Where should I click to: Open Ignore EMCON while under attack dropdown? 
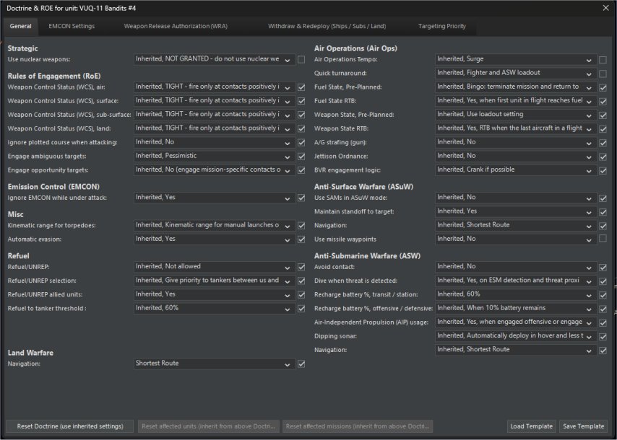[215, 198]
